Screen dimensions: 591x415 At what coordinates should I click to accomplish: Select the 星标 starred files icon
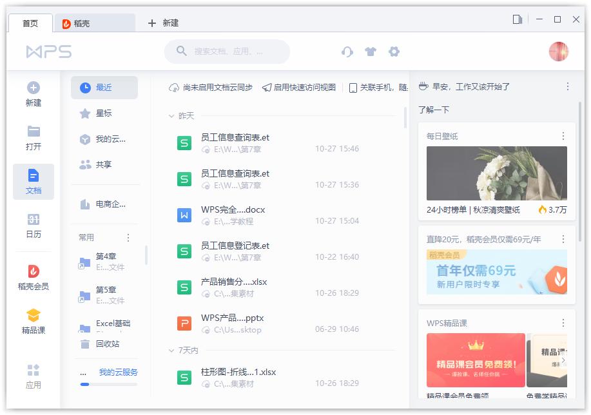click(84, 114)
